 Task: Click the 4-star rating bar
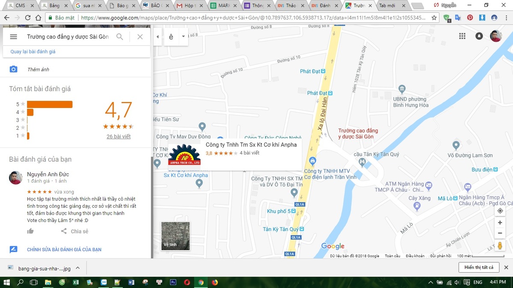(x=30, y=112)
